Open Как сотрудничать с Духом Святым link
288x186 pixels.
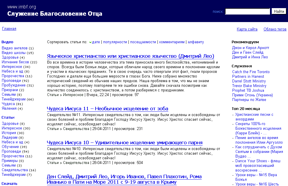click(x=259, y=151)
